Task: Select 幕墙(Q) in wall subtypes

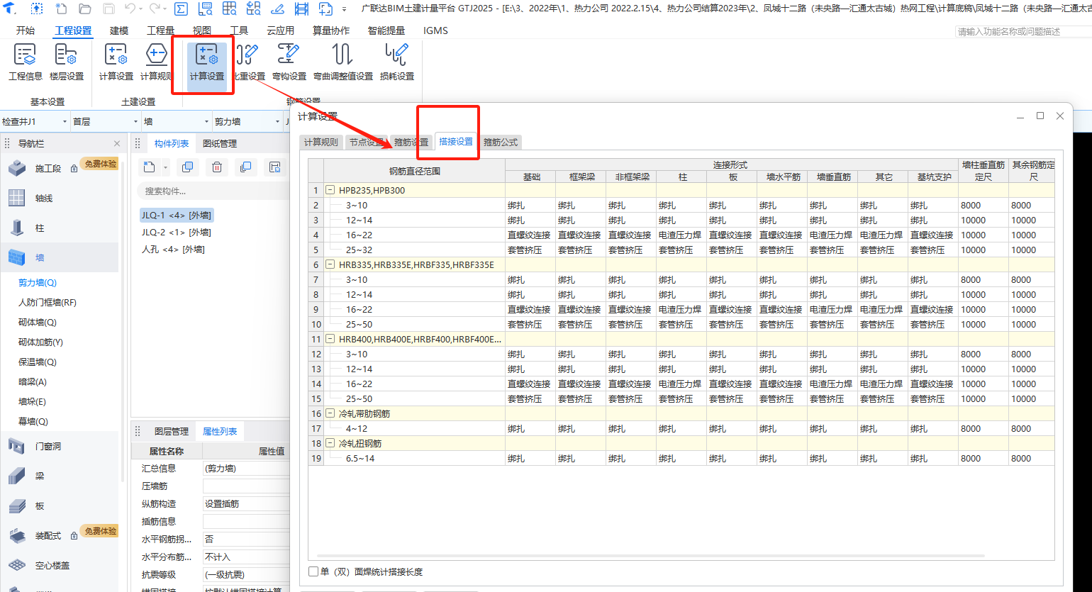Action: point(33,421)
